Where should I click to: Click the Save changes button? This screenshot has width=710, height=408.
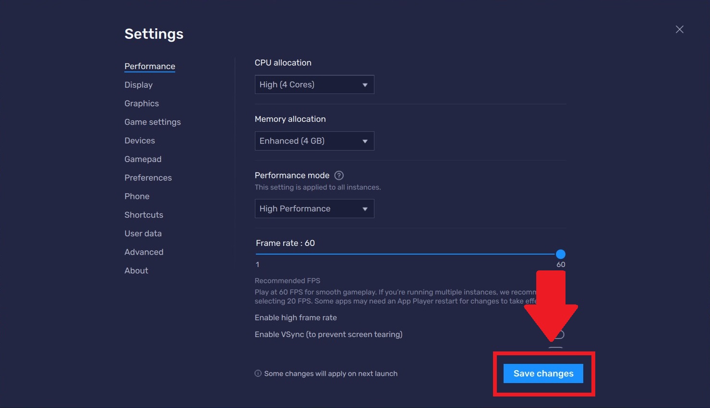(x=543, y=373)
